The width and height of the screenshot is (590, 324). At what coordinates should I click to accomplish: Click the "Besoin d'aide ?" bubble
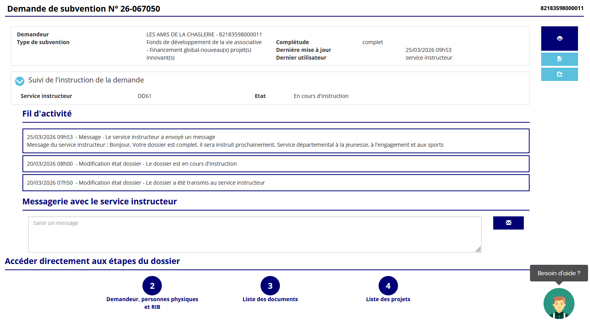point(559,273)
